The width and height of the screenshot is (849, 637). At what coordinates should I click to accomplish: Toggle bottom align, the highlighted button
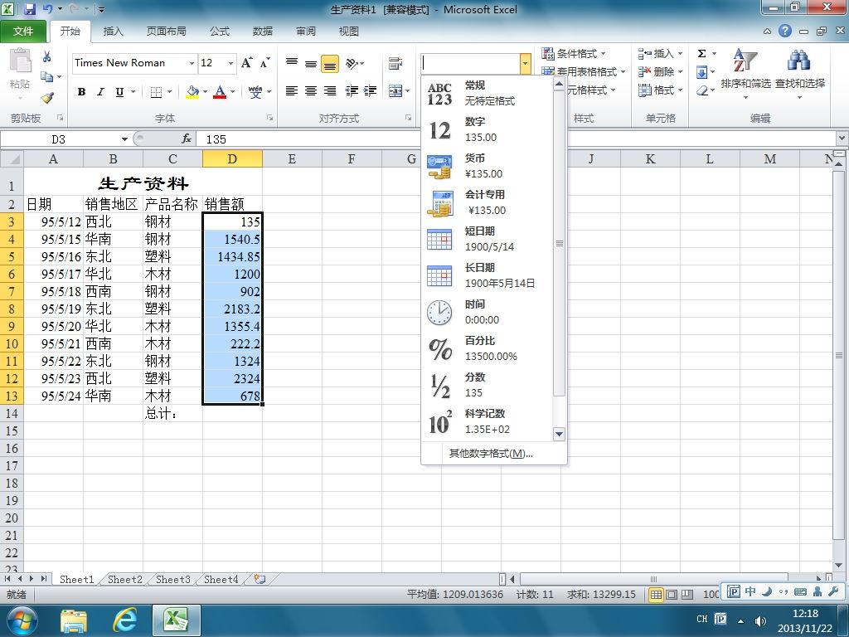click(330, 63)
